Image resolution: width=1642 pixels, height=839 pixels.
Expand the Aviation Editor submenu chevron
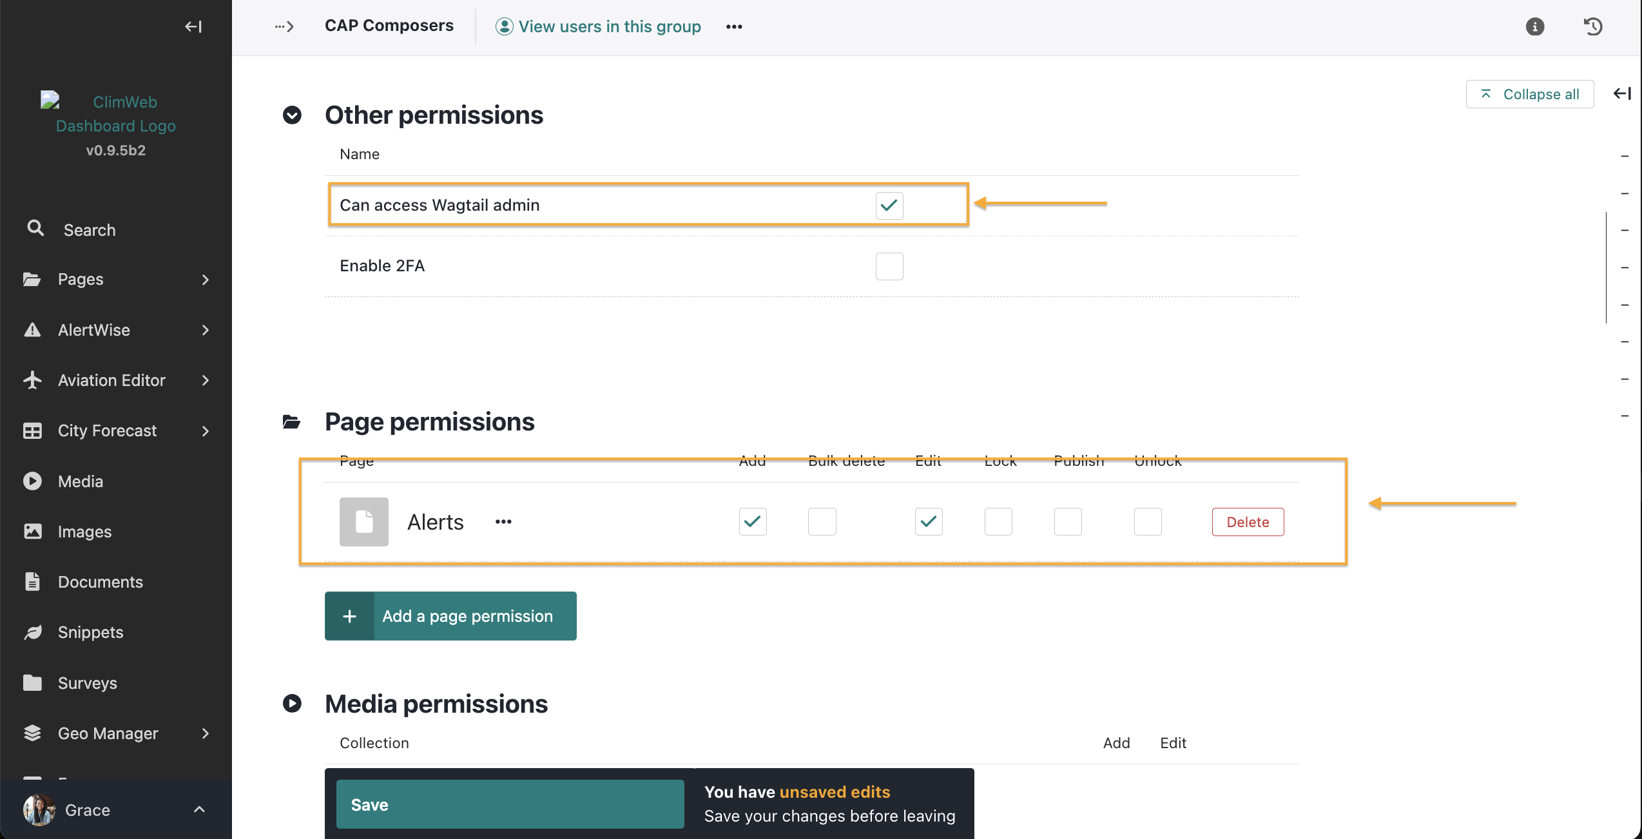point(206,380)
